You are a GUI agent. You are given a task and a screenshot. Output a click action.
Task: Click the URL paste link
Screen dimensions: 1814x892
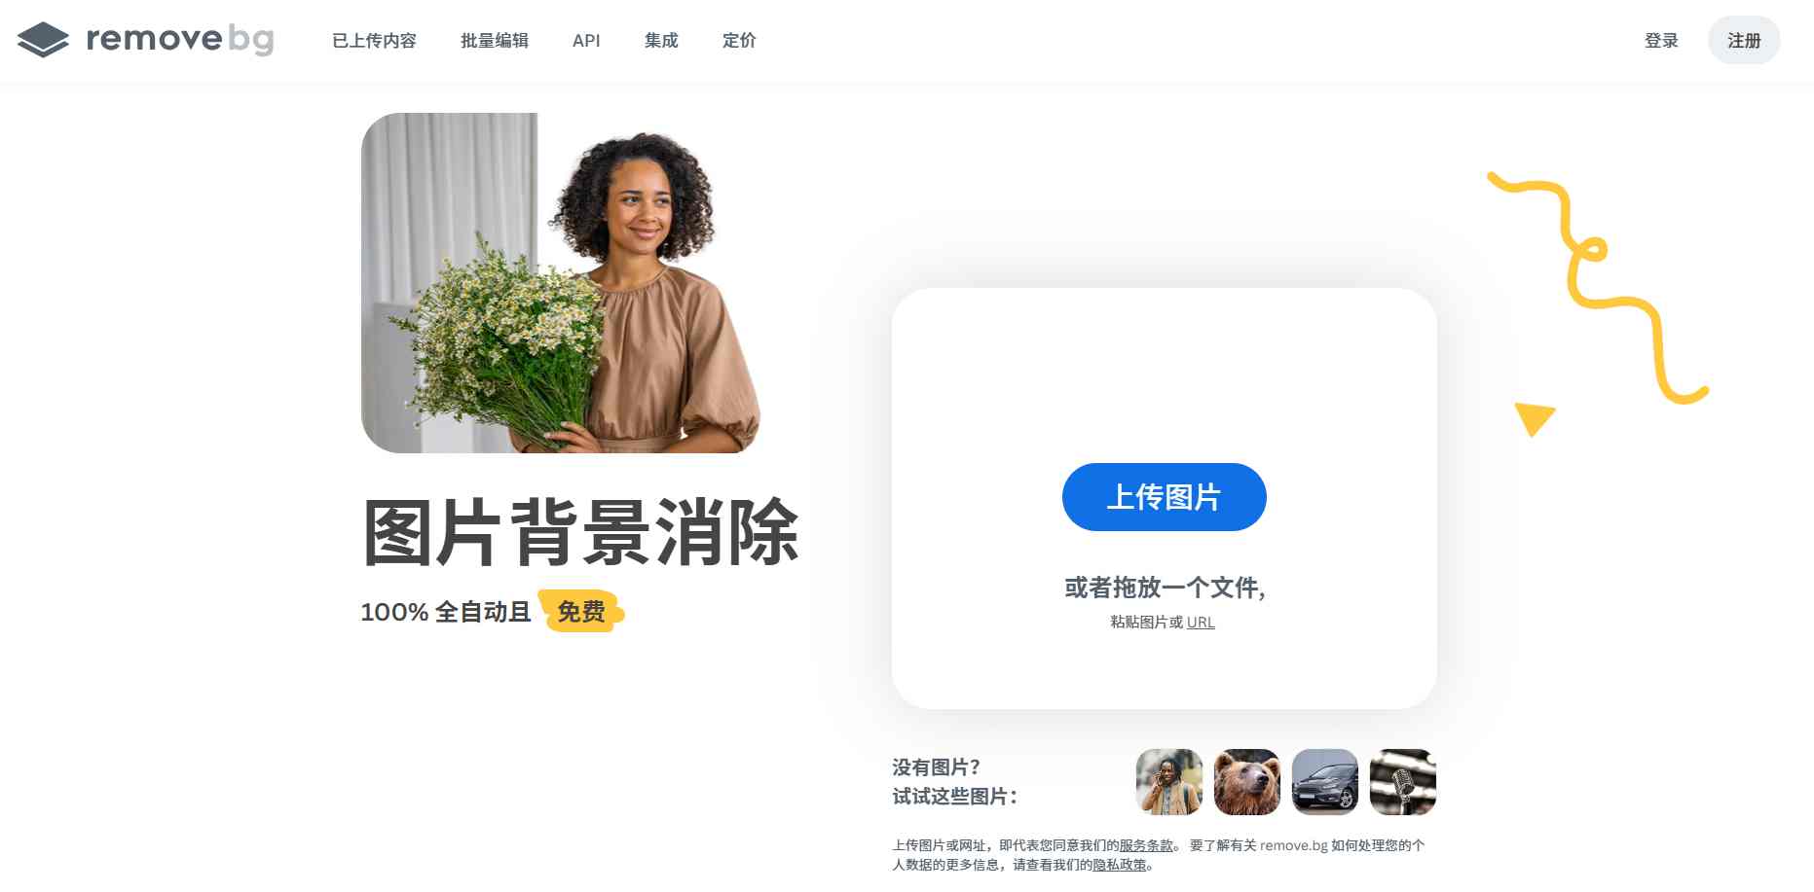point(1201,623)
